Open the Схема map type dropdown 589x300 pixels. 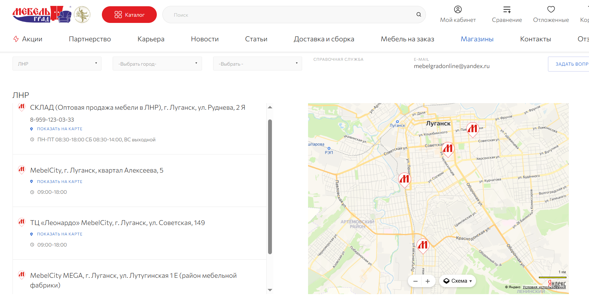click(x=458, y=281)
